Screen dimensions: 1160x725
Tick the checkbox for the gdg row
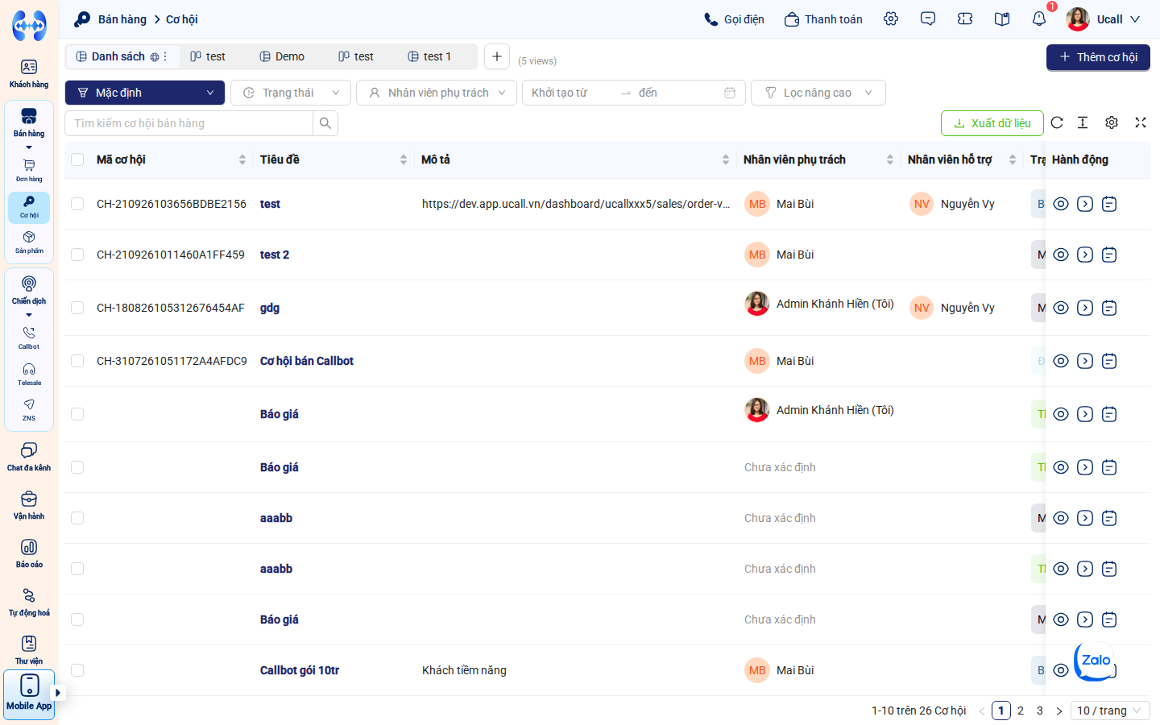pyautogui.click(x=77, y=308)
